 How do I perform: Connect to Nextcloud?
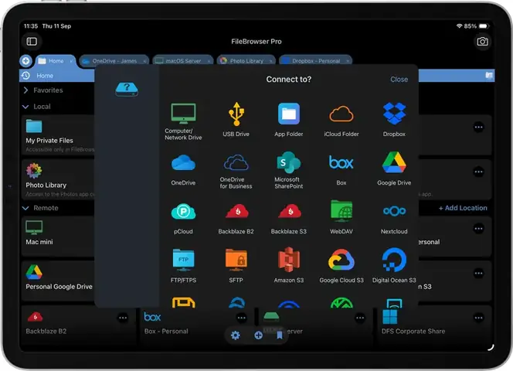[x=394, y=219]
